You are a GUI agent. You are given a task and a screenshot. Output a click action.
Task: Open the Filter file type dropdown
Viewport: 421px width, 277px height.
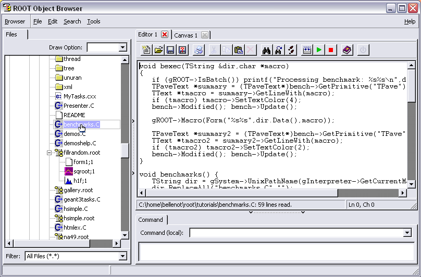(x=122, y=256)
